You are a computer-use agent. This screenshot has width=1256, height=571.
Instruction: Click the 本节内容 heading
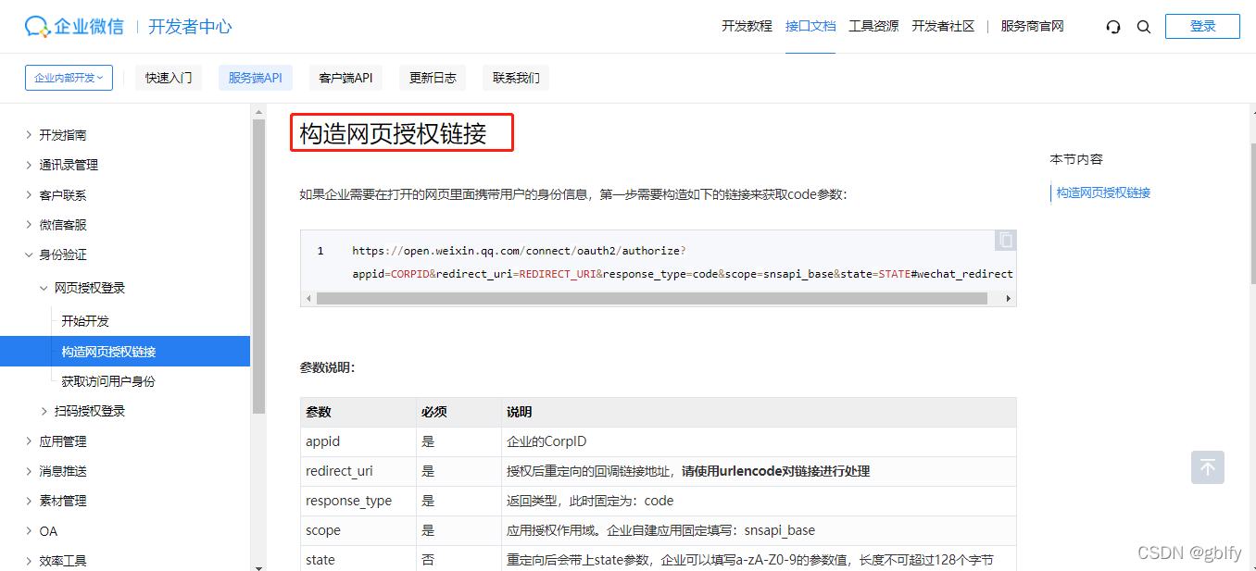1076,159
